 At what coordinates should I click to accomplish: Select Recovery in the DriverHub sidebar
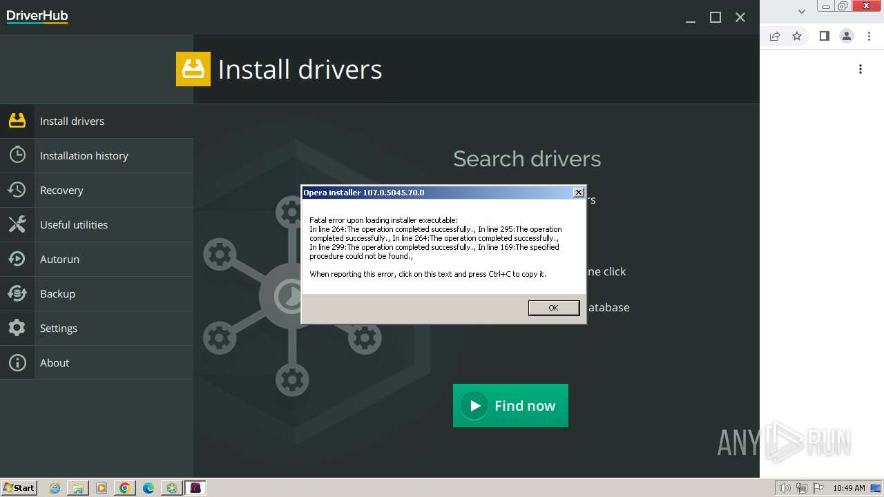click(x=97, y=190)
